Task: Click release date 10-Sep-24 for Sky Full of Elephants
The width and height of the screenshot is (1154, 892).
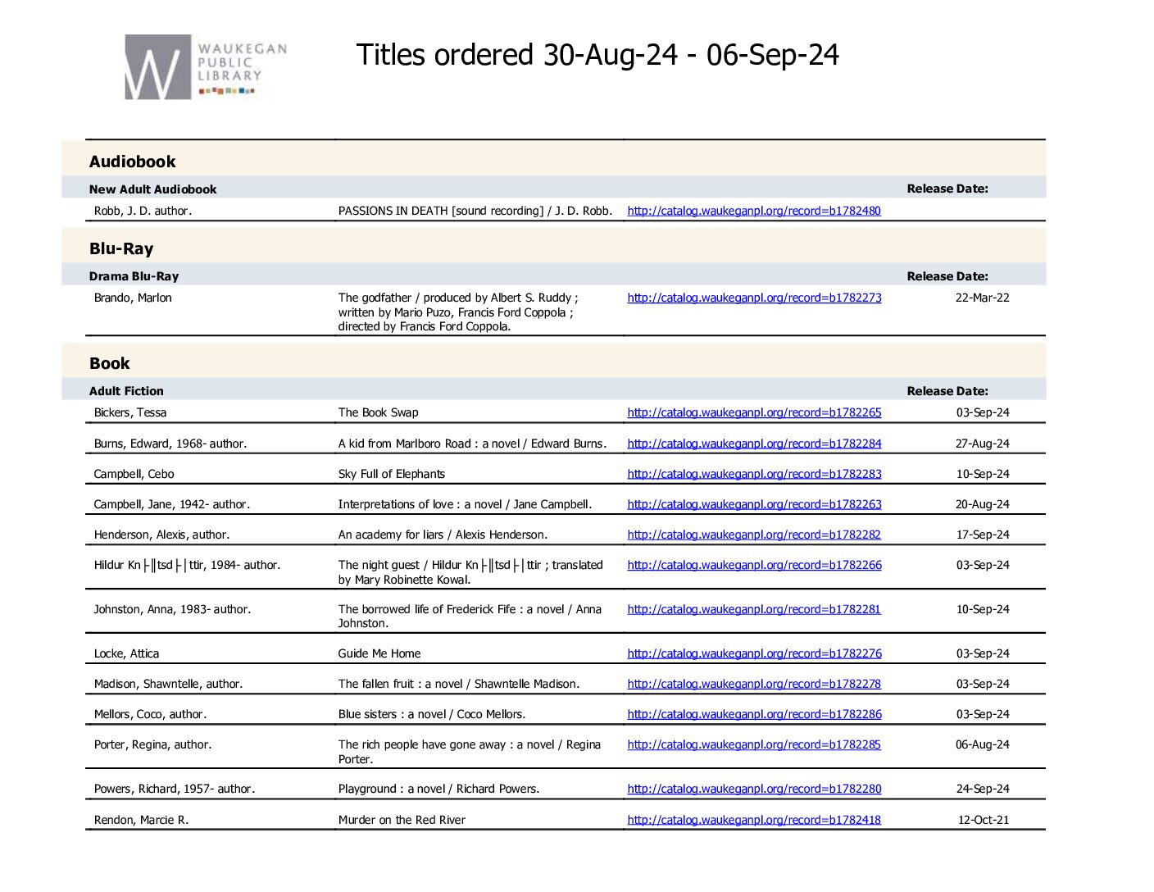Action: (x=983, y=474)
